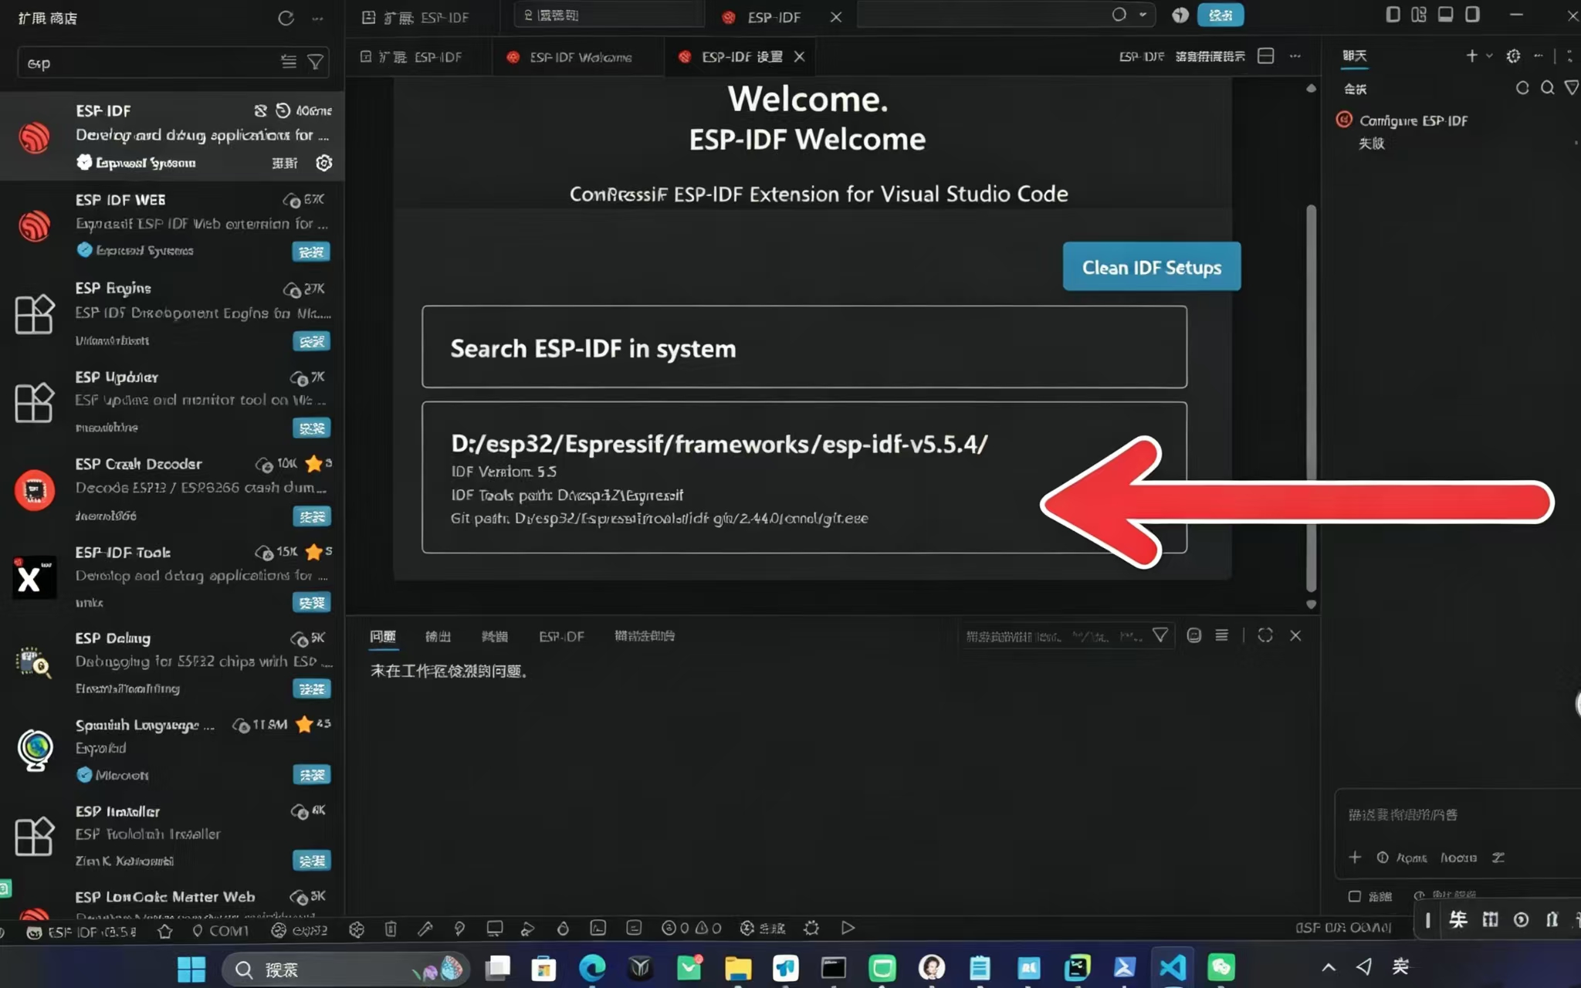
Task: Search chat sessions with magnifier icon
Action: 1547,88
